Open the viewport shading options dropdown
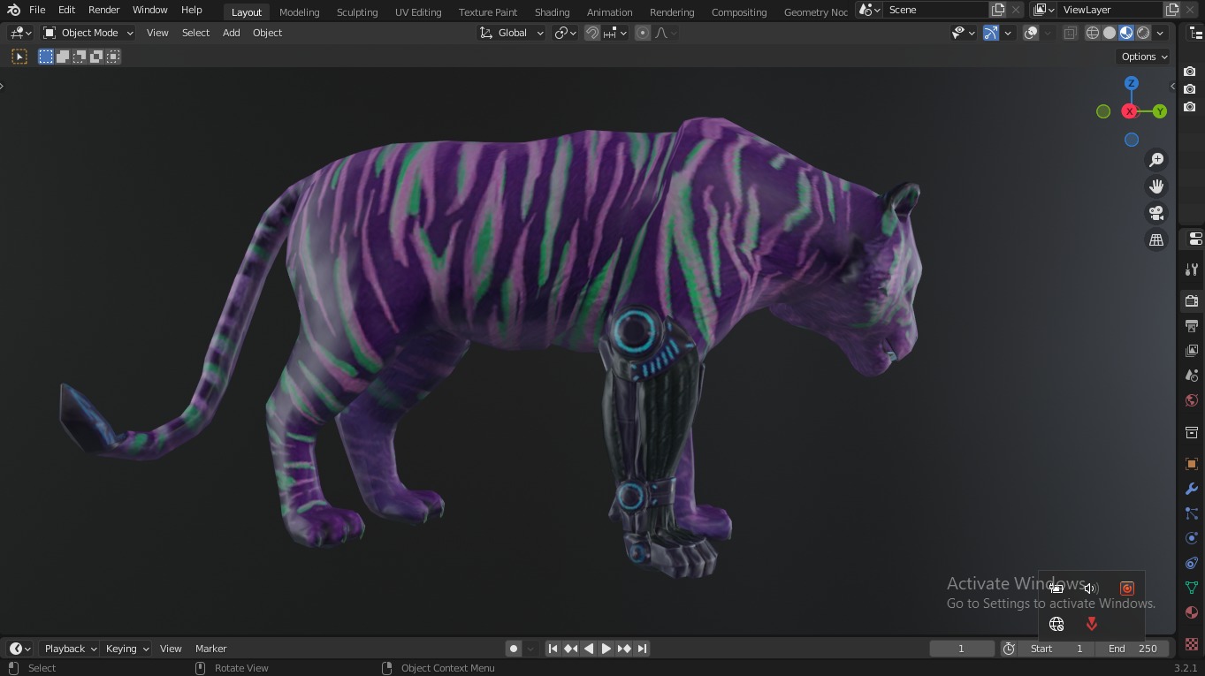This screenshot has height=676, width=1205. [1160, 33]
